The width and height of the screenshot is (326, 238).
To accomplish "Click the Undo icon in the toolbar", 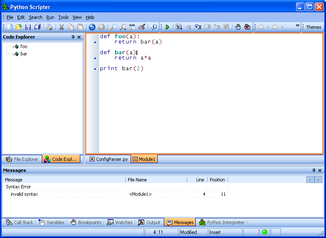I will [92, 27].
